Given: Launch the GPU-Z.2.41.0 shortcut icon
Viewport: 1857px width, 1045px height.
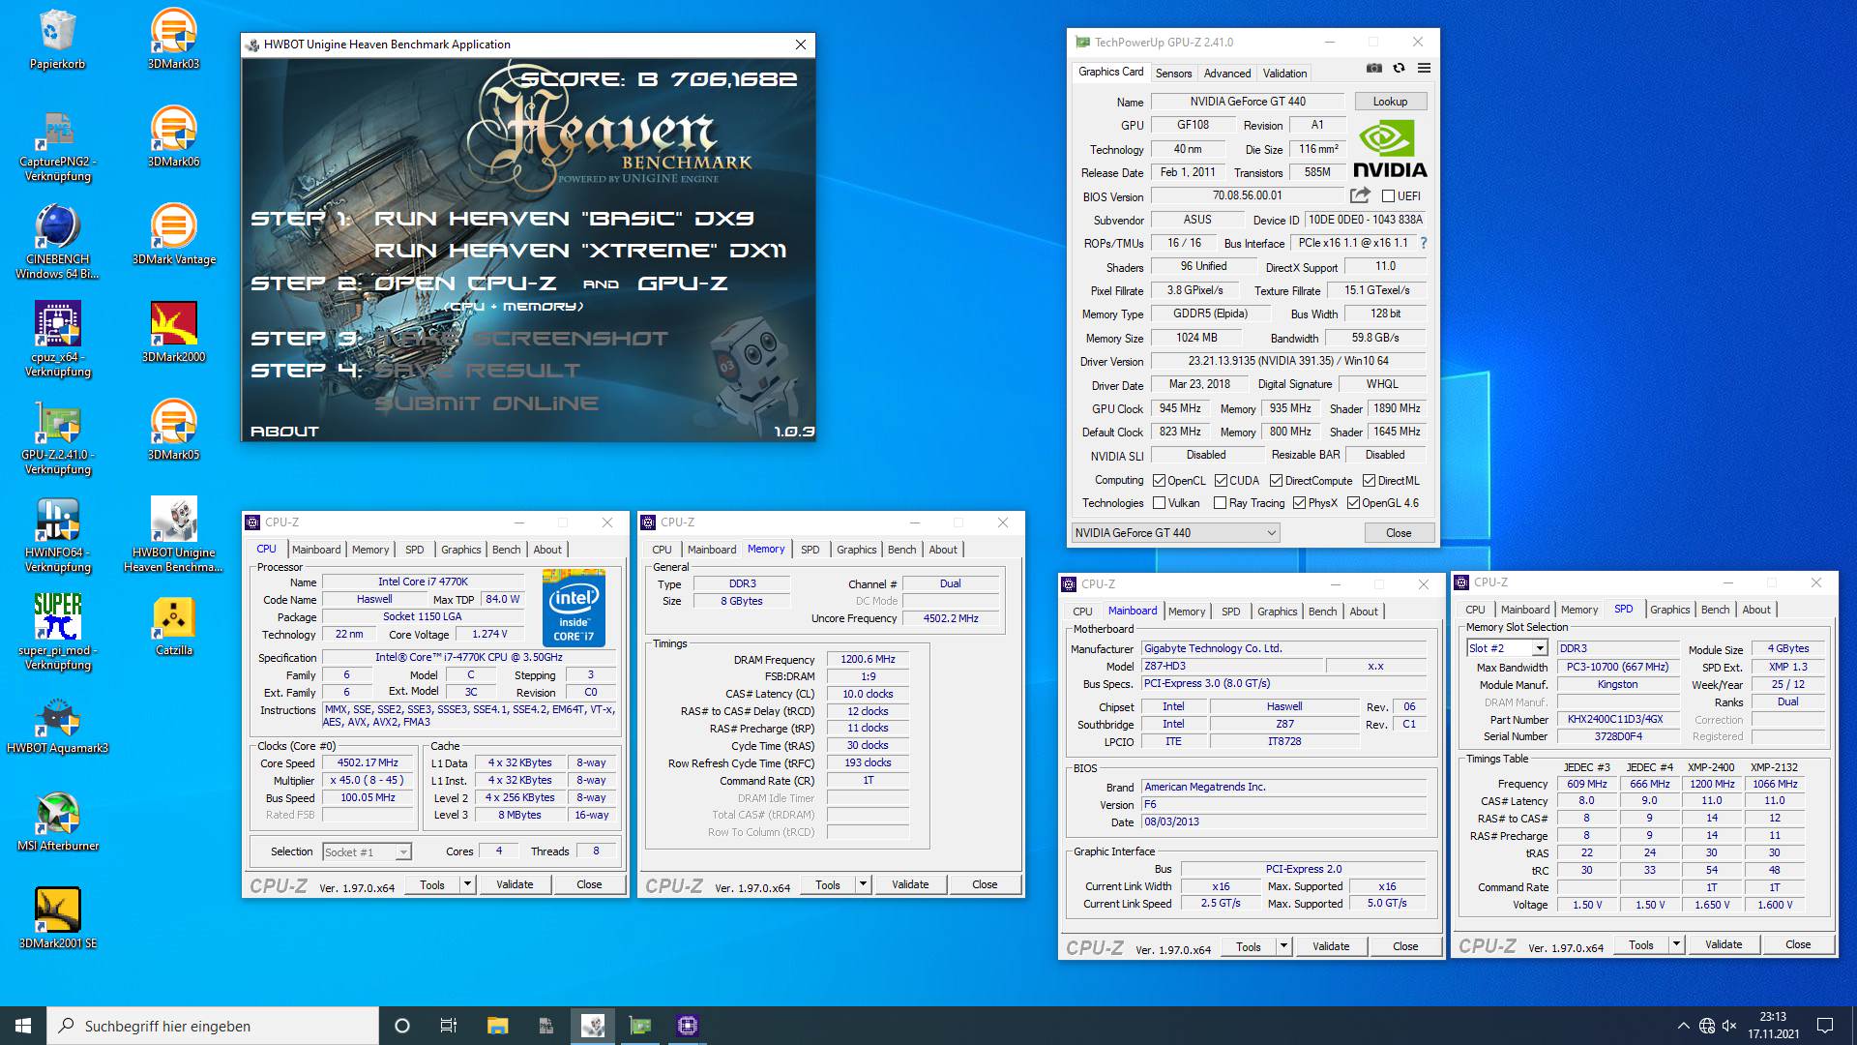Looking at the screenshot, I should tap(57, 437).
